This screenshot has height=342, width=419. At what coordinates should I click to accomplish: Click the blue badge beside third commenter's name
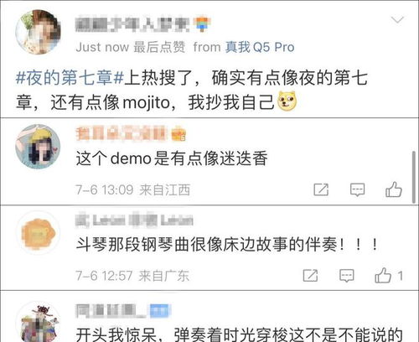[159, 311]
